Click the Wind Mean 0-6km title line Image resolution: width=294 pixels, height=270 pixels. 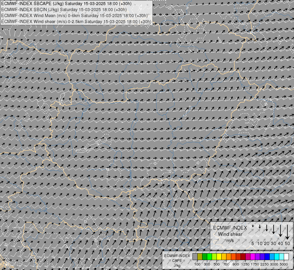(x=74, y=16)
